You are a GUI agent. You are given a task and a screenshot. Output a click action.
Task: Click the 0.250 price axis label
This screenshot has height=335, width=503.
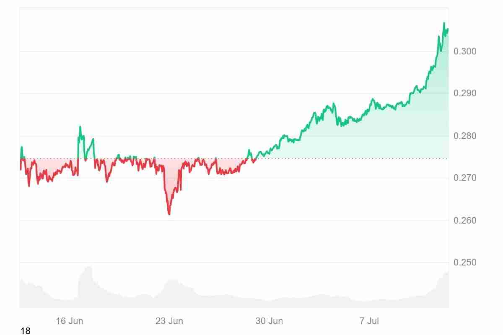click(465, 263)
